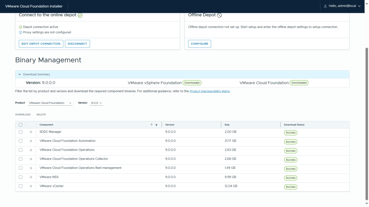Viewport: 369px width, 207px height.
Task: Click the user profile icon beside Hello admin@local
Action: tap(325, 6)
